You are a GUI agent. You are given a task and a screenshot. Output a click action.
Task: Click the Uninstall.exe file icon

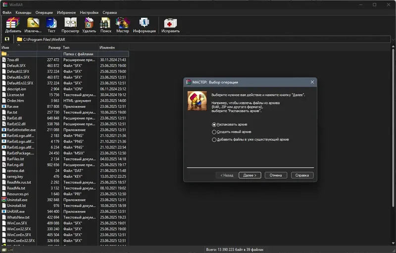(4, 199)
